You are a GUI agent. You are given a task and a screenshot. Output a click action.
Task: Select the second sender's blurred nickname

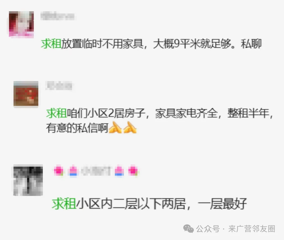pos(59,86)
